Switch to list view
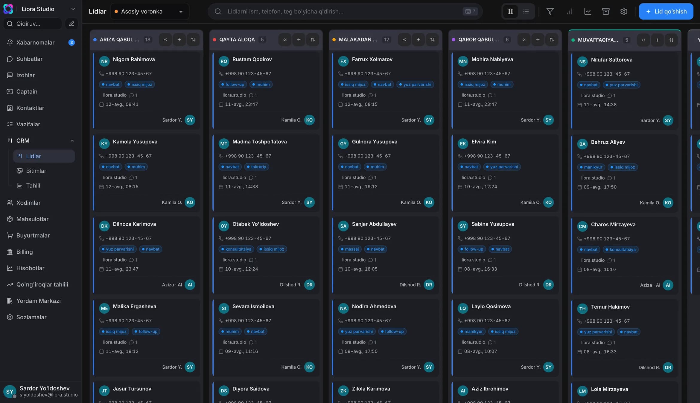This screenshot has height=403, width=700. coord(526,11)
